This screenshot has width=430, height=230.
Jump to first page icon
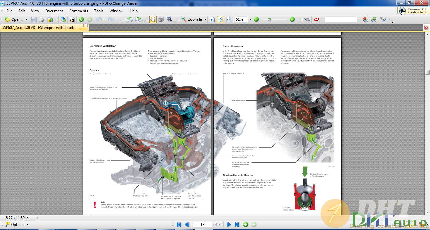[179, 224]
